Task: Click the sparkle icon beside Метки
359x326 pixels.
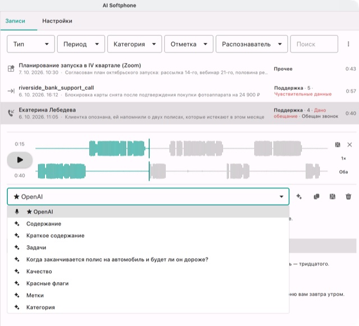Action: tap(17, 295)
